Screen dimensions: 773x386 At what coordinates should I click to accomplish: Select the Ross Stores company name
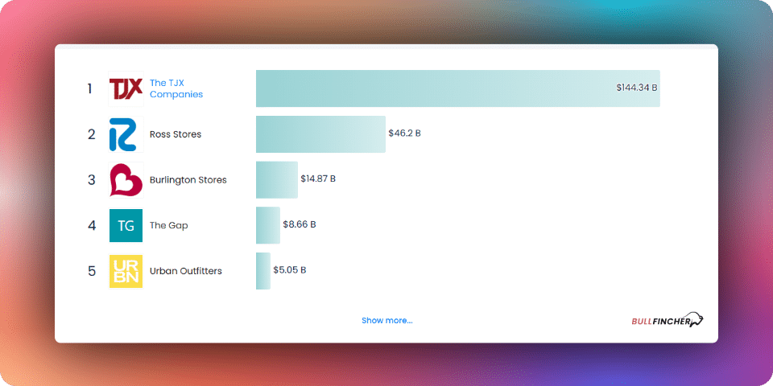pos(176,134)
